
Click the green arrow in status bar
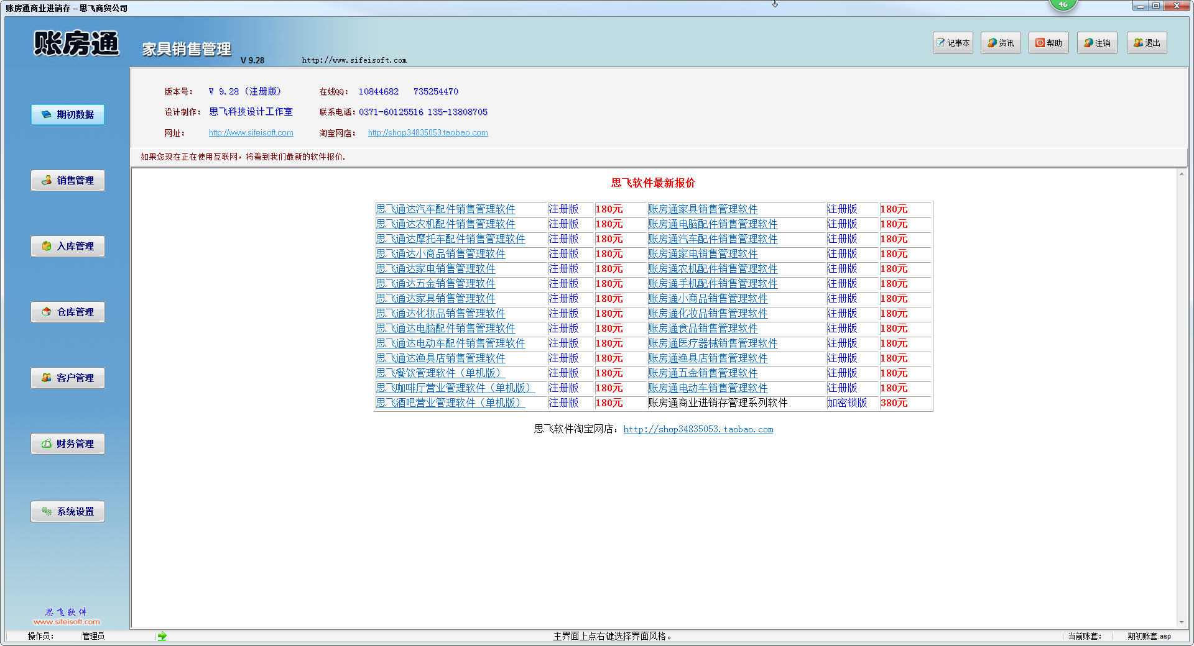(162, 636)
